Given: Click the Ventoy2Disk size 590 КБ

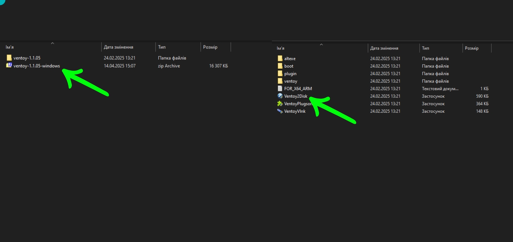Looking at the screenshot, I should [482, 96].
